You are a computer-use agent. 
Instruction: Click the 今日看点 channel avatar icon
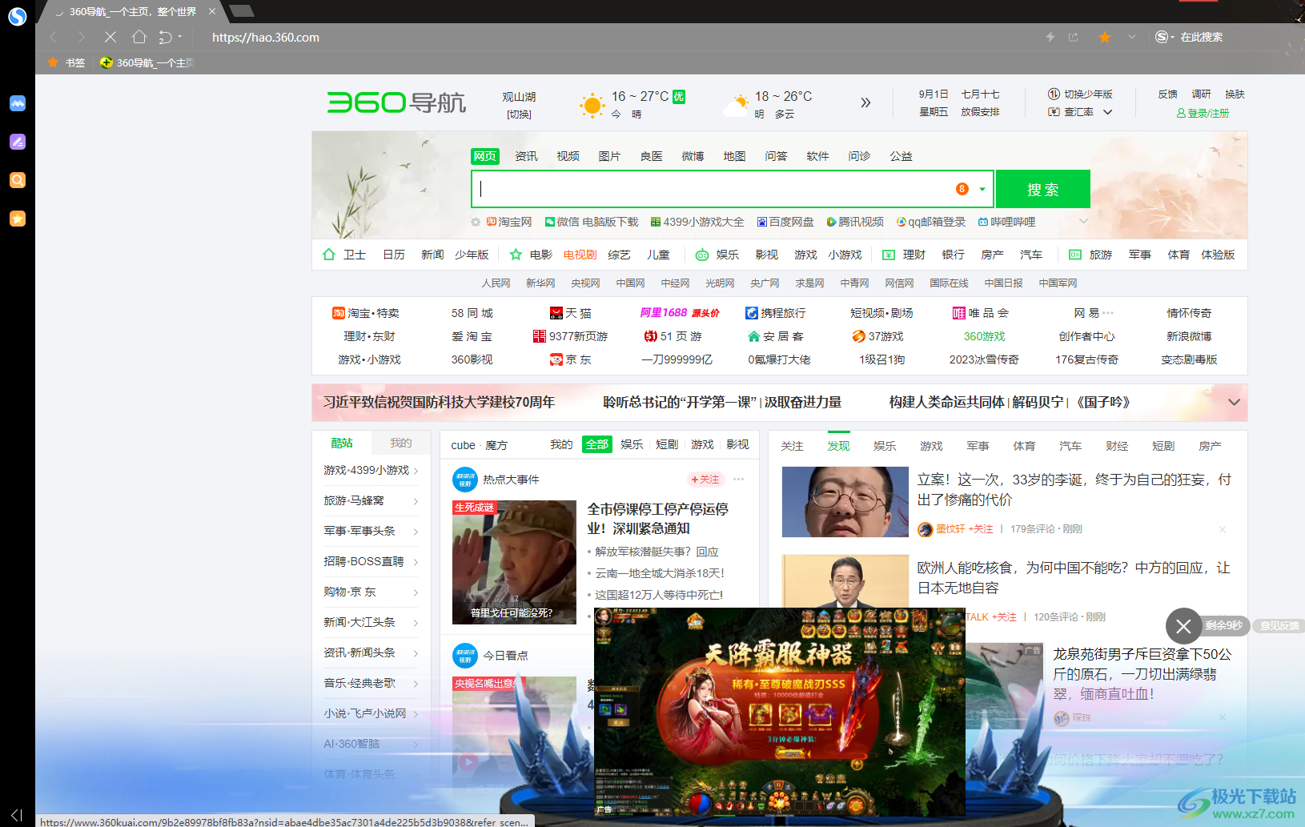click(x=465, y=656)
